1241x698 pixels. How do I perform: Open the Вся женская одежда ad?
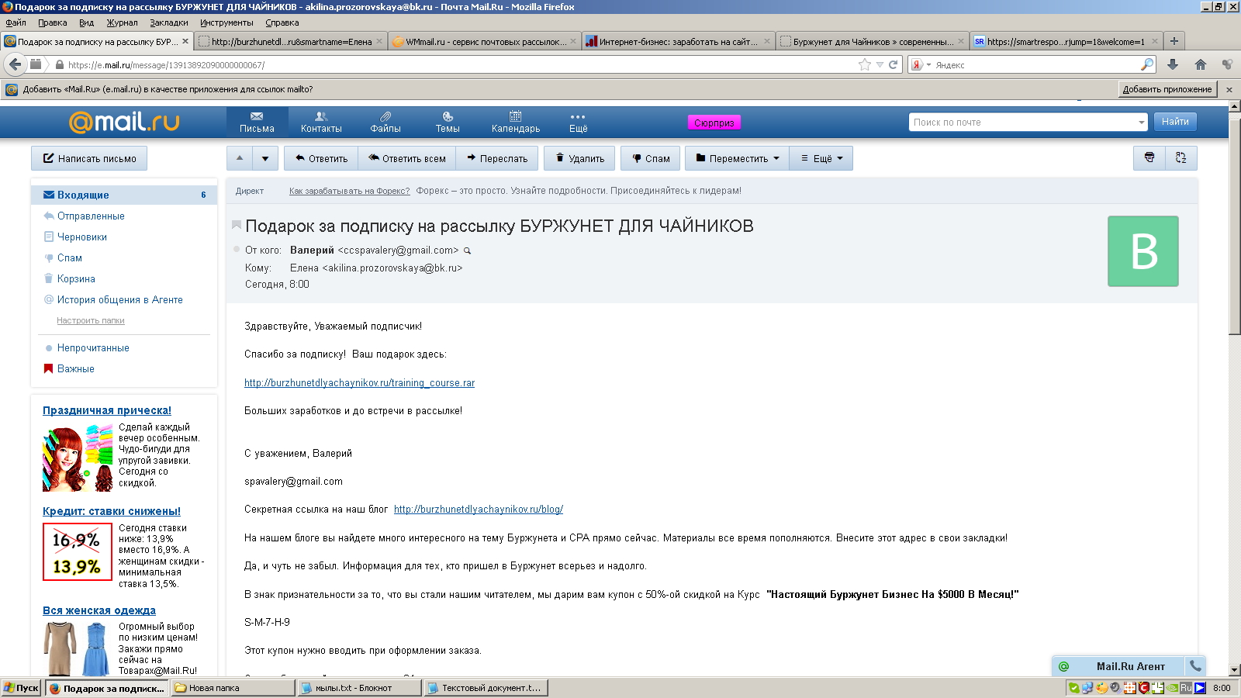click(99, 610)
